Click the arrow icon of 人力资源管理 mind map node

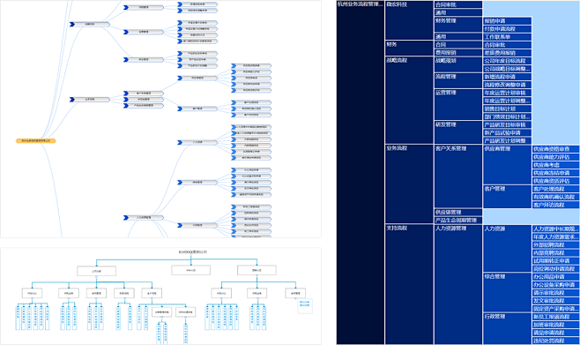(x=126, y=218)
